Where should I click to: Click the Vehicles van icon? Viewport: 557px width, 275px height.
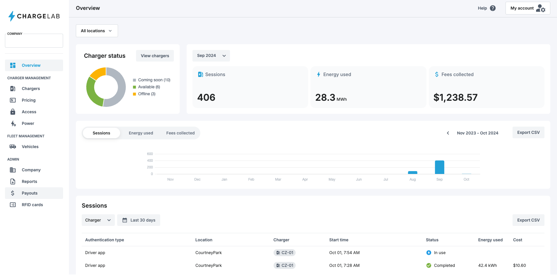13,147
